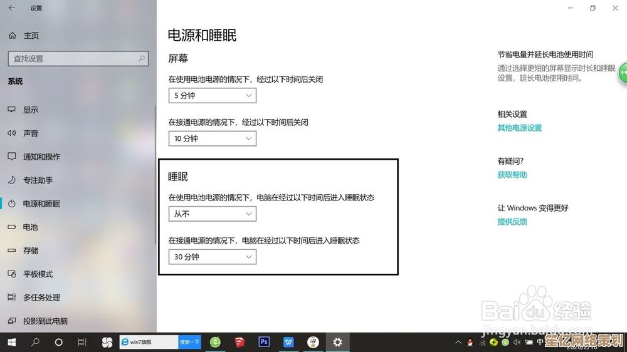The width and height of the screenshot is (627, 352).
Task: Click the 搜索一下 button in taskbar search
Action: coord(189,342)
